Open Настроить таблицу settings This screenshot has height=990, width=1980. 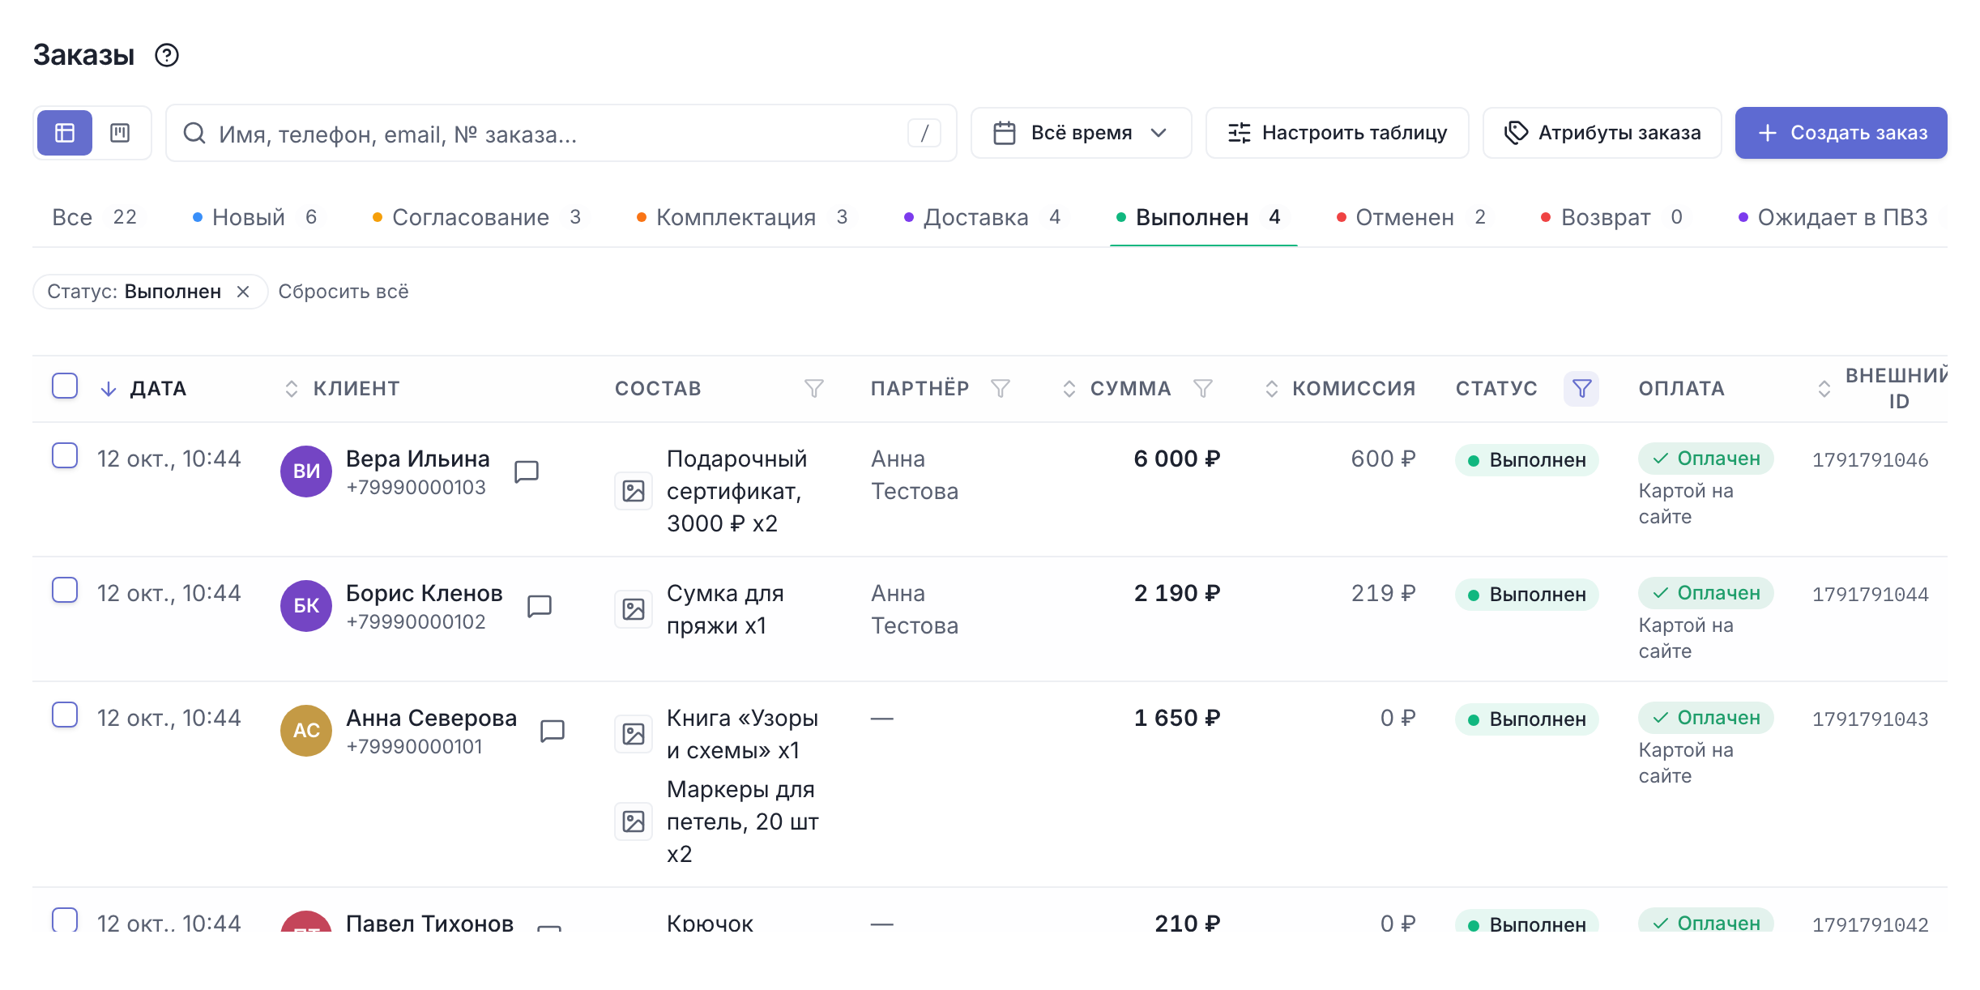1337,133
